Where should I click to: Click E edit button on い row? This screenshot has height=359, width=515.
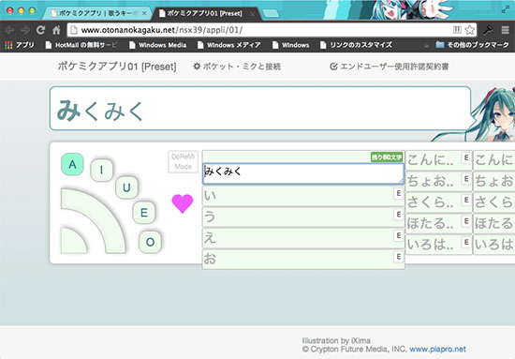click(x=398, y=193)
